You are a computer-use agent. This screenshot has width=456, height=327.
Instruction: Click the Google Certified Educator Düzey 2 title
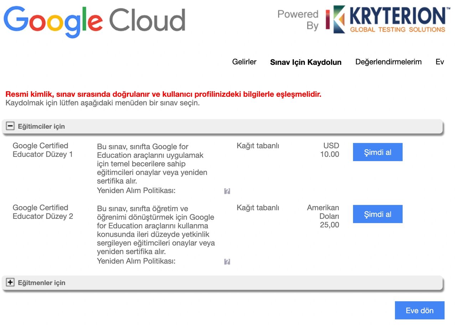[42, 212]
